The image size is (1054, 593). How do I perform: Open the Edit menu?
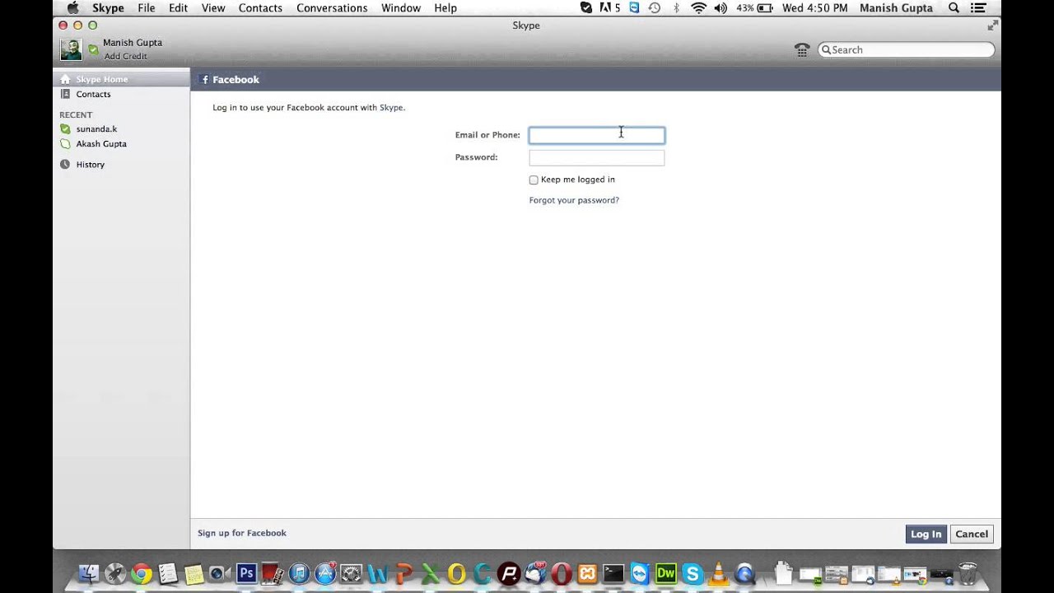(178, 8)
